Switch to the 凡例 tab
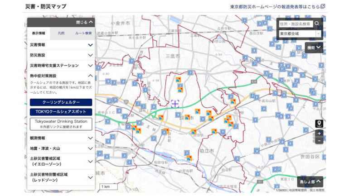The image size is (349, 196). click(x=61, y=33)
